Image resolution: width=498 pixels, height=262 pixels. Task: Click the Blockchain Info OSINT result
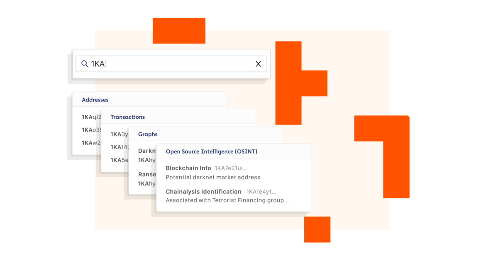(x=188, y=168)
